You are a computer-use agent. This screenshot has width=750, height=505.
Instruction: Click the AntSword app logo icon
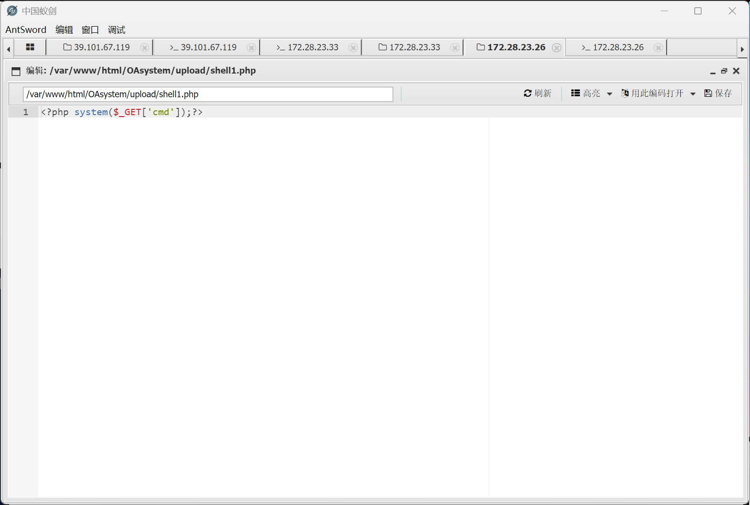(x=12, y=11)
